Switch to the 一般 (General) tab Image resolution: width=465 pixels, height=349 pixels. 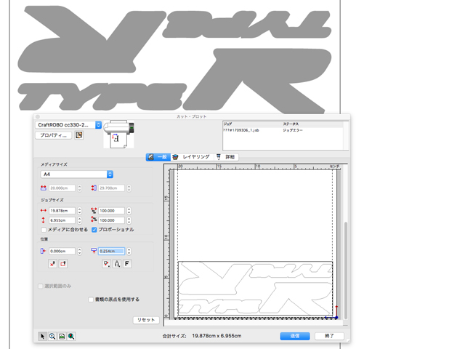158,157
